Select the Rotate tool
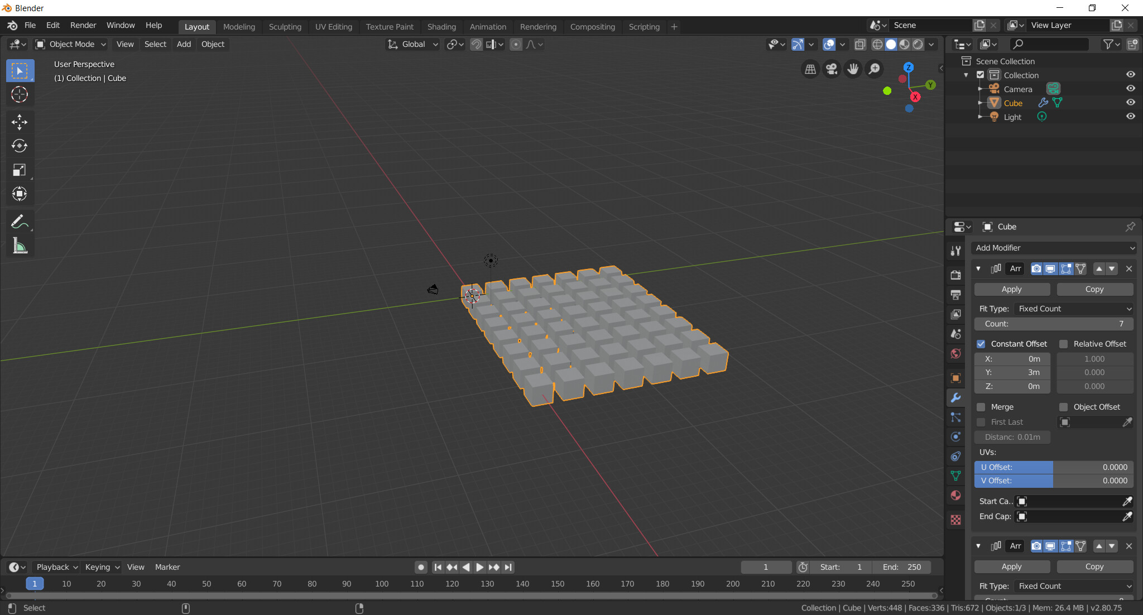The image size is (1143, 615). 20,146
